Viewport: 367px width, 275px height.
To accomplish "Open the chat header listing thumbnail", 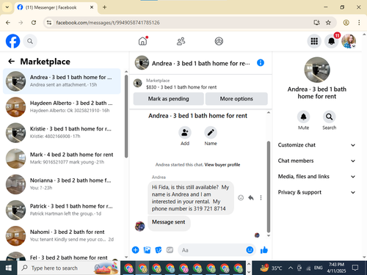I will [142, 62].
